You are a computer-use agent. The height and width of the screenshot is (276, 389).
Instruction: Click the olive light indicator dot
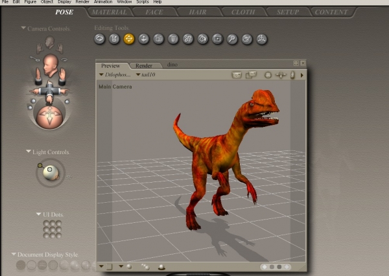point(40,165)
